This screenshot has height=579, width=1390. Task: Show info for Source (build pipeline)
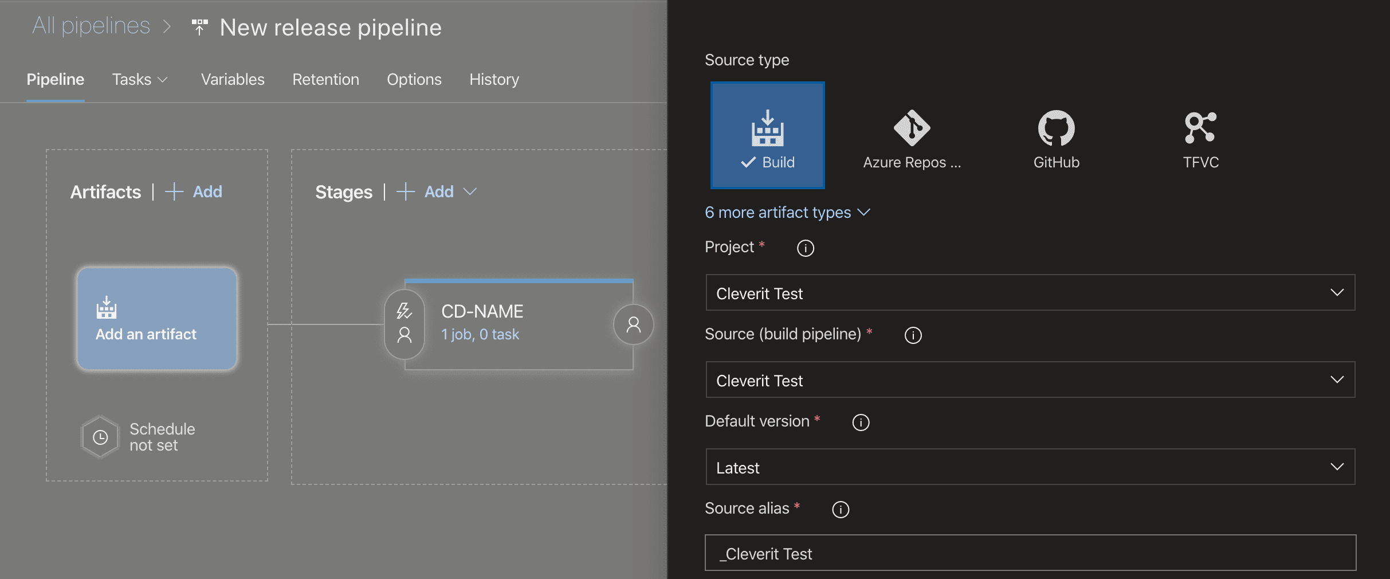coord(913,335)
